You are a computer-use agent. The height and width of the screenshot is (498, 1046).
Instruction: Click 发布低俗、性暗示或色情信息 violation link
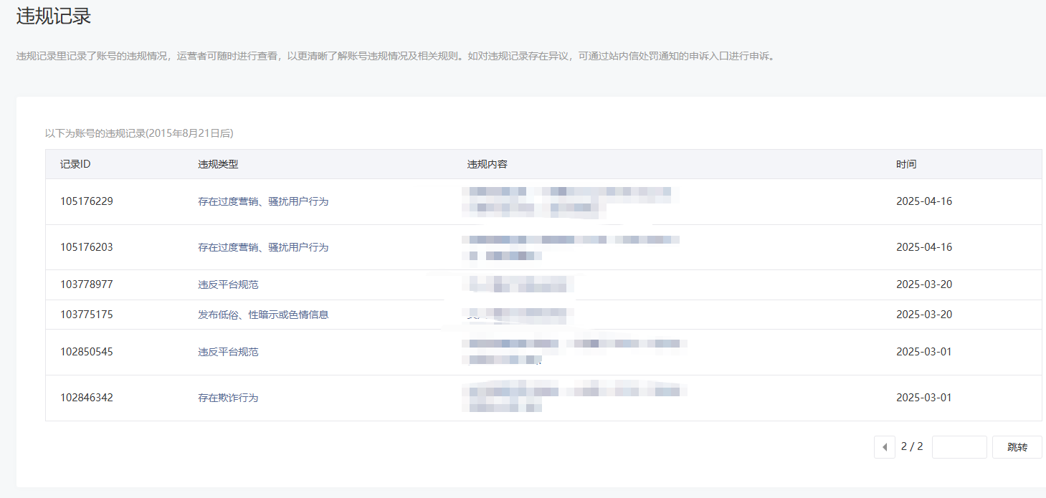click(263, 315)
